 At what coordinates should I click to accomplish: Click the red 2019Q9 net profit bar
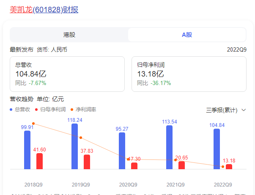point(87,162)
